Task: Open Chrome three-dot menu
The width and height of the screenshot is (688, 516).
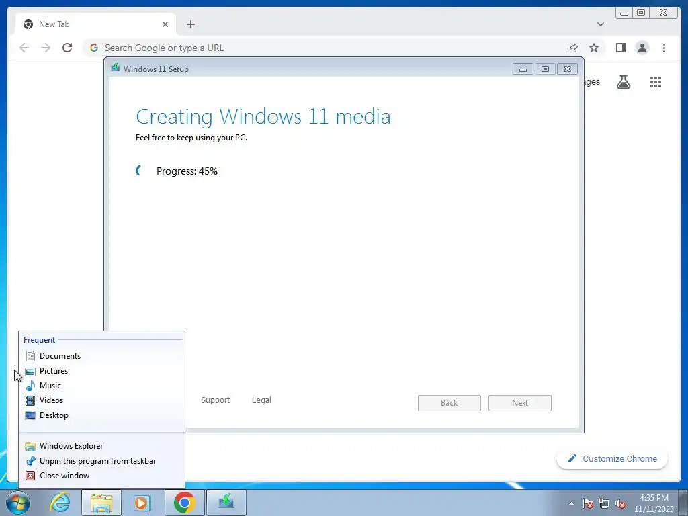Action: click(664, 48)
